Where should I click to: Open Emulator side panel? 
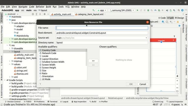[x=187, y=84]
